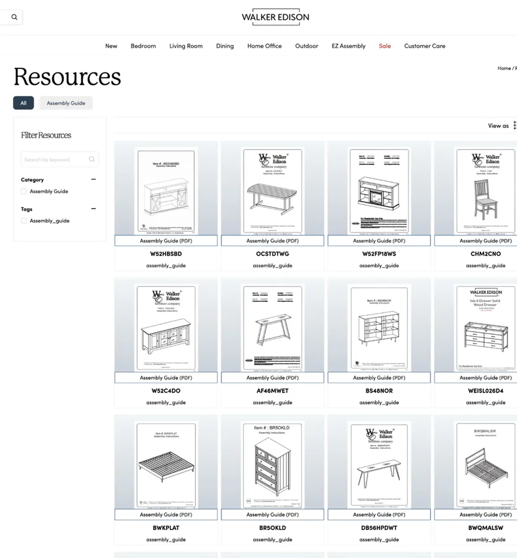Click magnifier icon in keyword search field

click(x=92, y=159)
